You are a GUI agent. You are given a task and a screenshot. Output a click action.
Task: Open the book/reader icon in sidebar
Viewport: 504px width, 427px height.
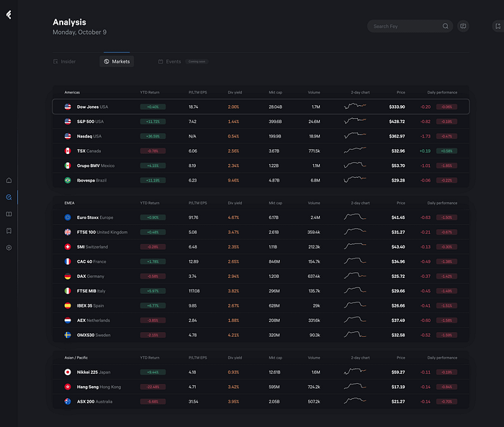click(x=9, y=214)
